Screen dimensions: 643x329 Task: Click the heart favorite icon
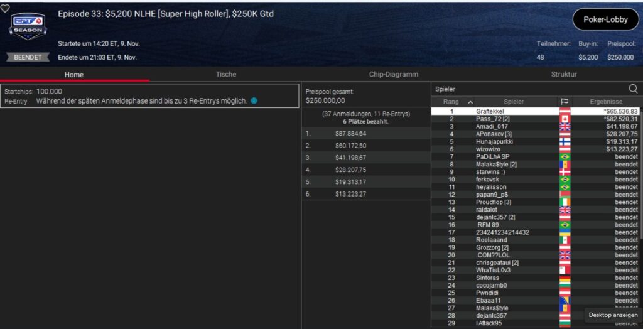tap(5, 8)
